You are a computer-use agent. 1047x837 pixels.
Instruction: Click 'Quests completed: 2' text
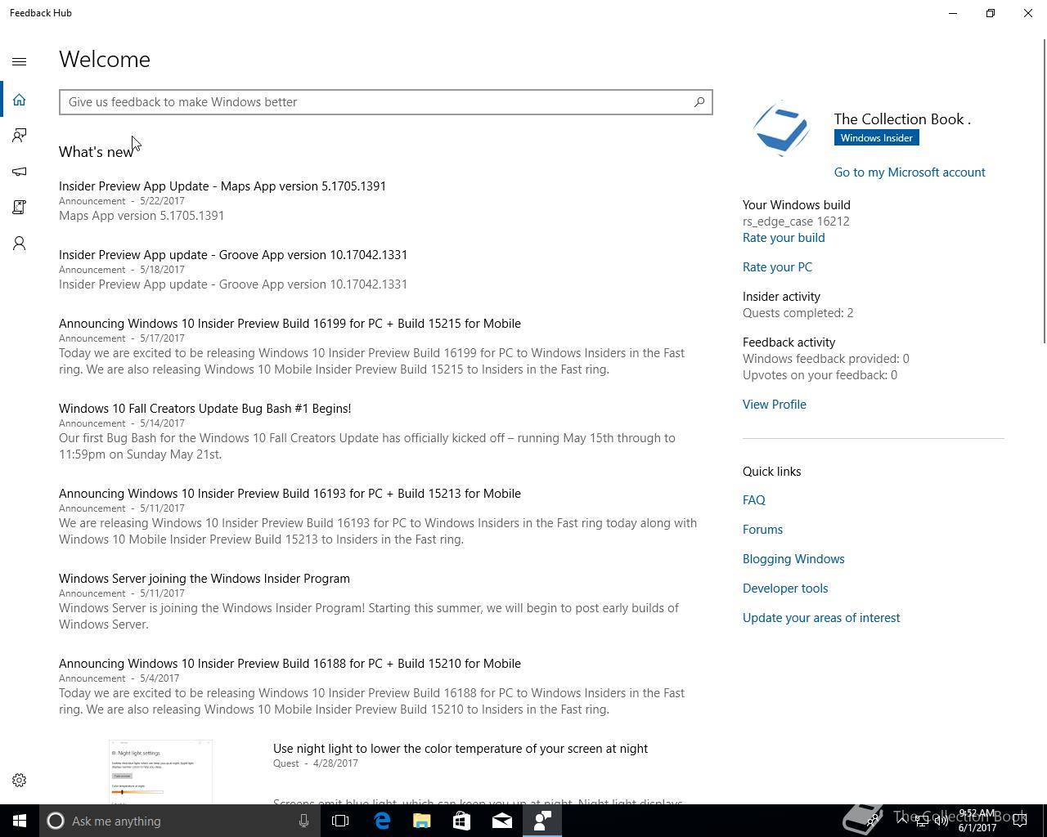(798, 313)
